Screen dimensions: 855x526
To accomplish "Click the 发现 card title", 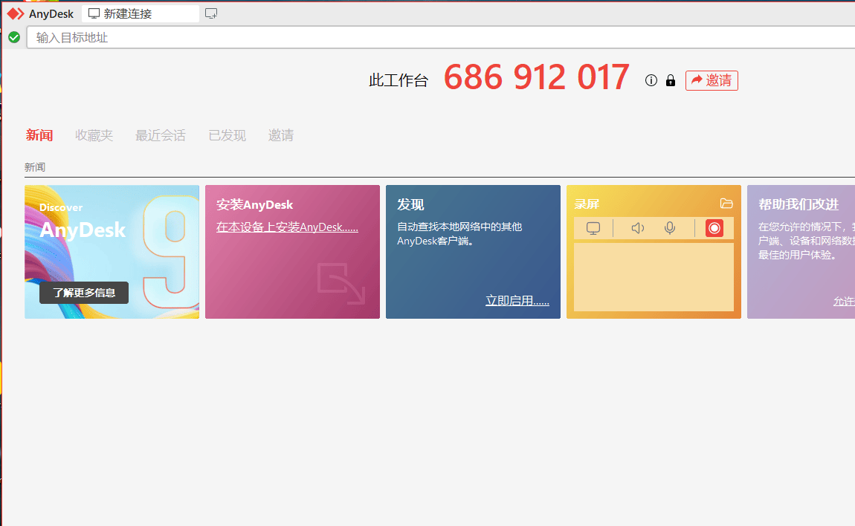I will 410,205.
